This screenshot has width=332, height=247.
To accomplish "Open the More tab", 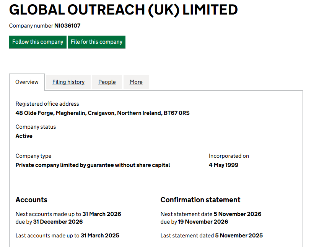I will pyautogui.click(x=136, y=82).
